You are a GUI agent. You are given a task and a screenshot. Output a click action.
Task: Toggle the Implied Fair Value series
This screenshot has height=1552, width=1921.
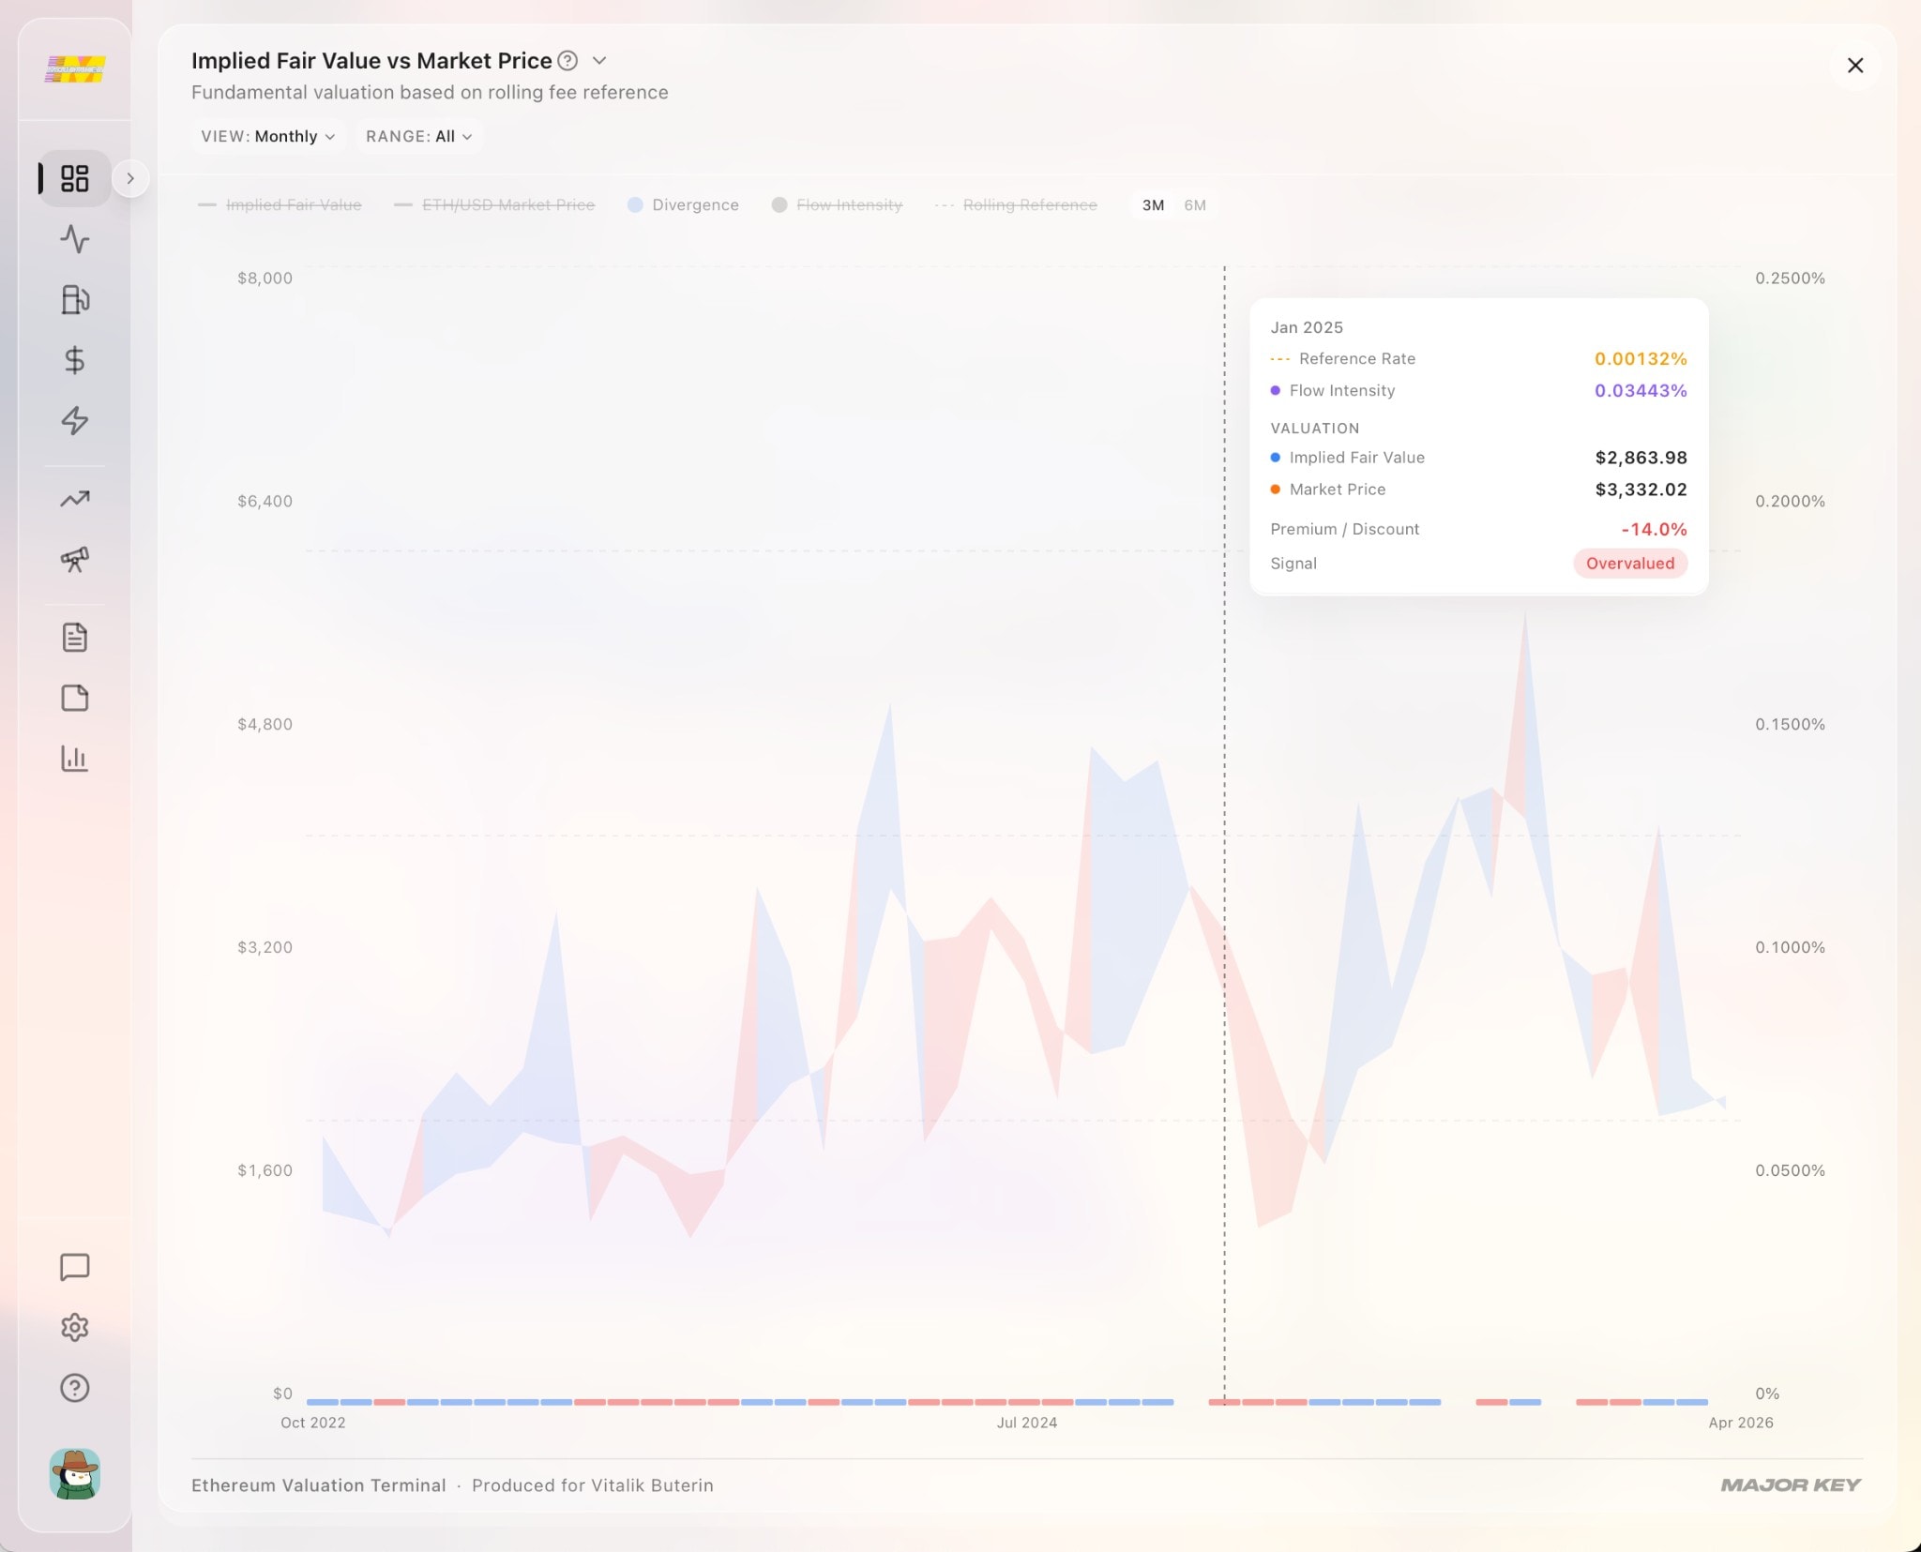280,204
